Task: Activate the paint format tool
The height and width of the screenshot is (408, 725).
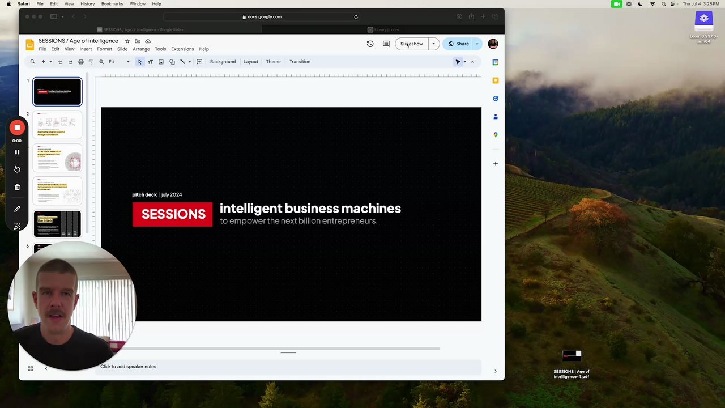Action: point(91,62)
